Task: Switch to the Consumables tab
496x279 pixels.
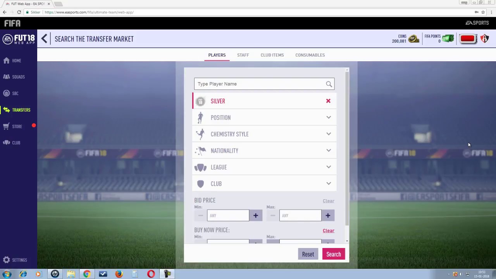Action: (310, 55)
